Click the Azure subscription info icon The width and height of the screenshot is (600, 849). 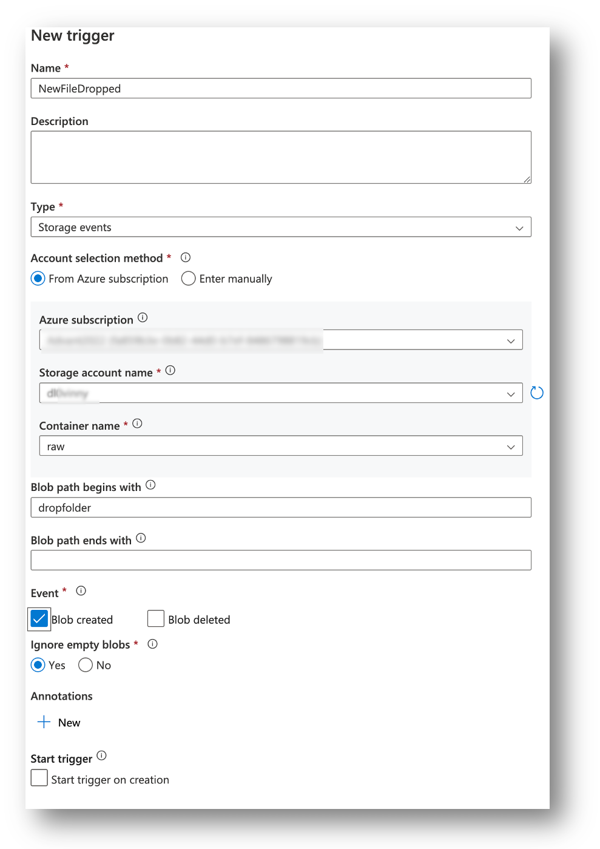pos(143,317)
